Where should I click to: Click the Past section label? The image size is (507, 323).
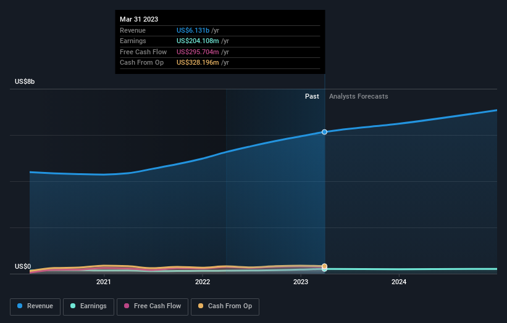pos(312,96)
